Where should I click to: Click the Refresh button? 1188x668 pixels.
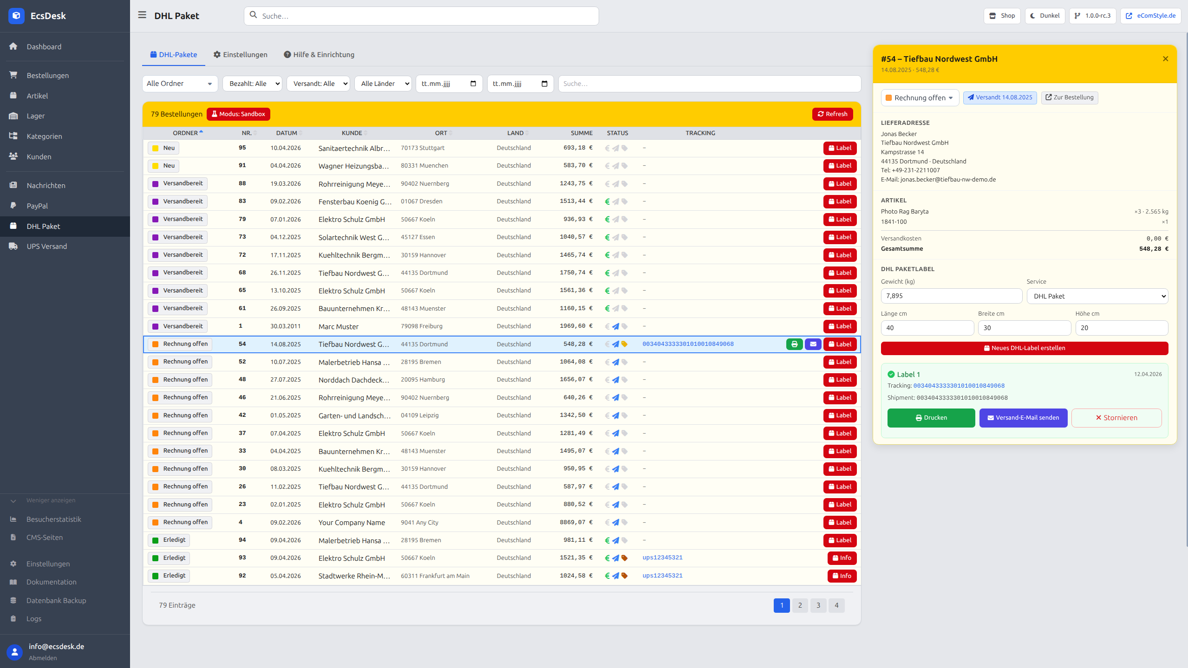click(x=832, y=114)
